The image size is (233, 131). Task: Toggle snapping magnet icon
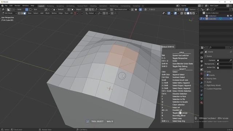click(x=104, y=13)
